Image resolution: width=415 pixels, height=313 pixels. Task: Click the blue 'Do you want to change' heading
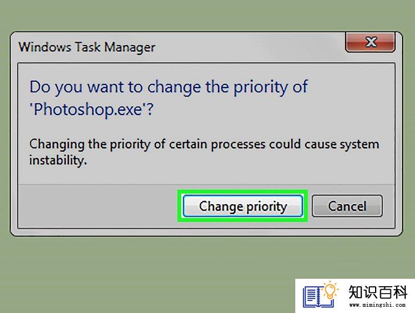pyautogui.click(x=169, y=87)
